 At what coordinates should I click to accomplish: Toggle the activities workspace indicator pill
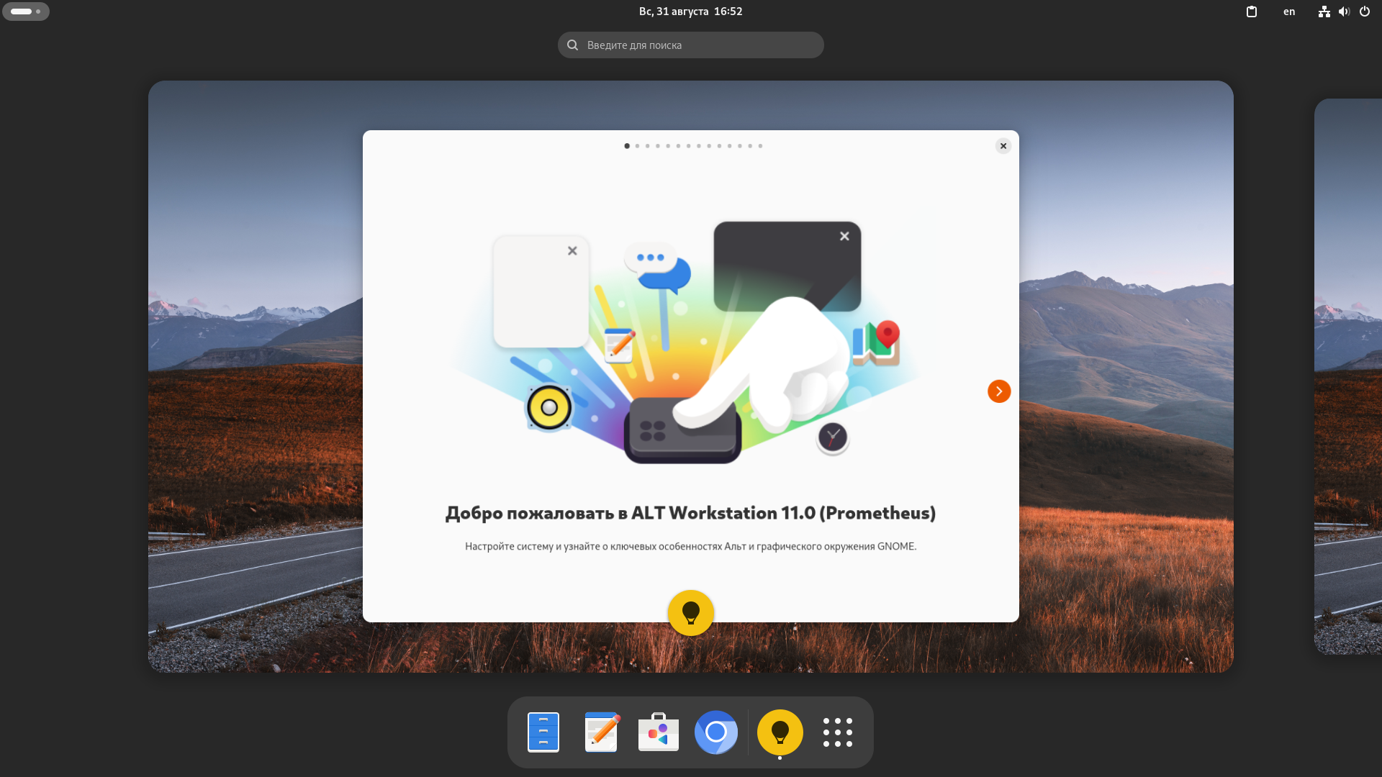coord(26,12)
